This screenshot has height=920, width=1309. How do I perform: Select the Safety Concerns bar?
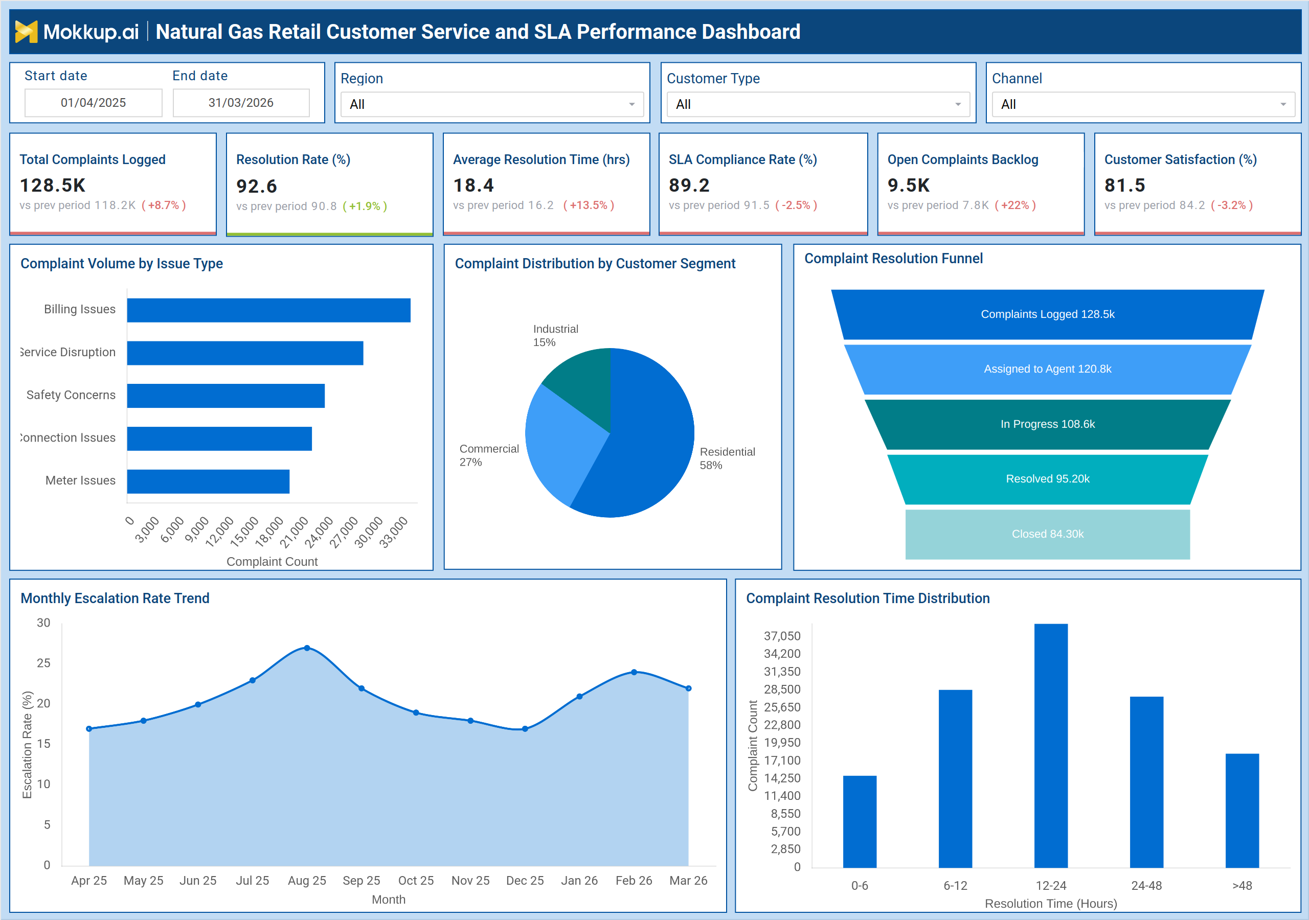pos(226,396)
